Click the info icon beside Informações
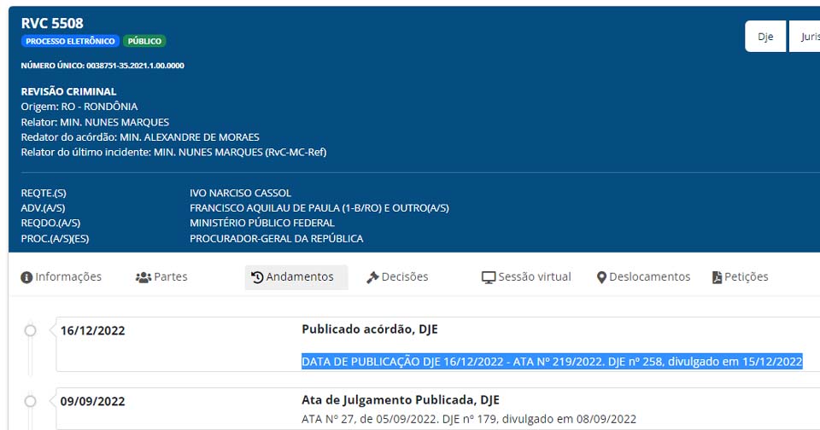 pyautogui.click(x=26, y=277)
